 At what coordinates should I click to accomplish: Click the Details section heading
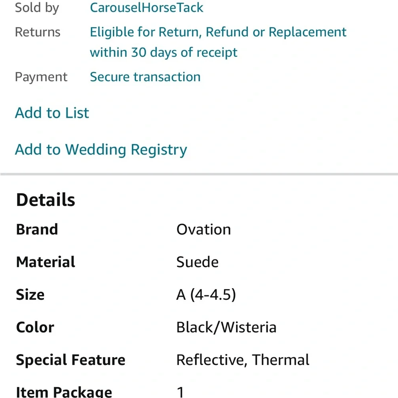click(46, 200)
